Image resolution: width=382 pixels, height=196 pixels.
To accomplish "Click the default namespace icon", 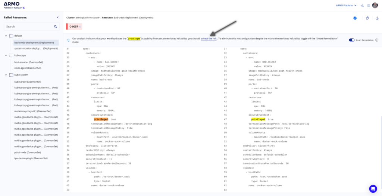I will 11,36.
